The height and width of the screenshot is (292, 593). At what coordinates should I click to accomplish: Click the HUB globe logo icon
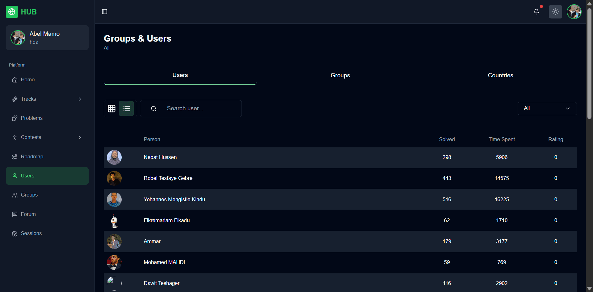pyautogui.click(x=12, y=12)
